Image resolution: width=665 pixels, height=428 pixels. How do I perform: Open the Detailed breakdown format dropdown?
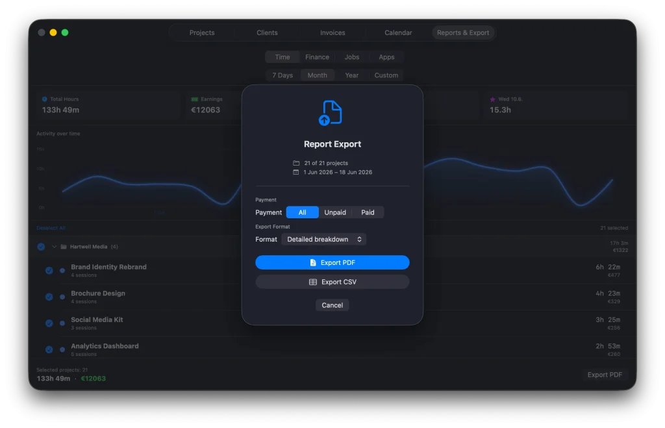click(x=323, y=239)
